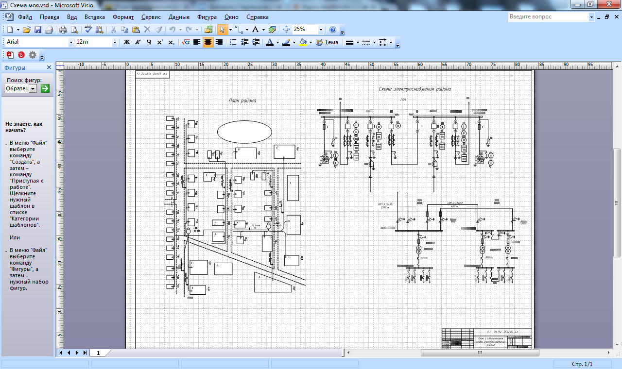Activate the Format Painter brush icon
This screenshot has width=622, height=369.
158,30
